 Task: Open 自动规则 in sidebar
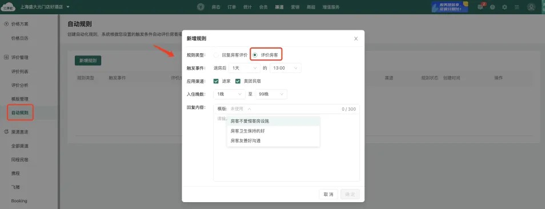(x=20, y=113)
